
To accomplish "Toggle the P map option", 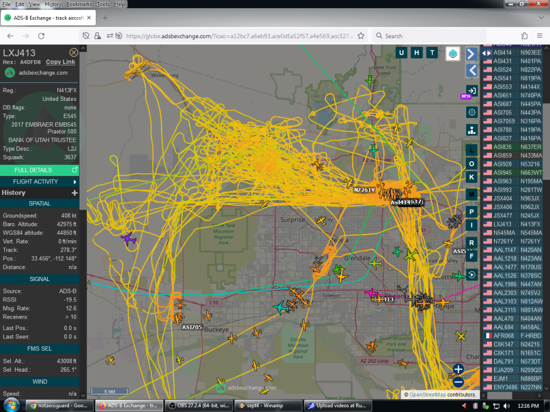I will click(x=472, y=211).
